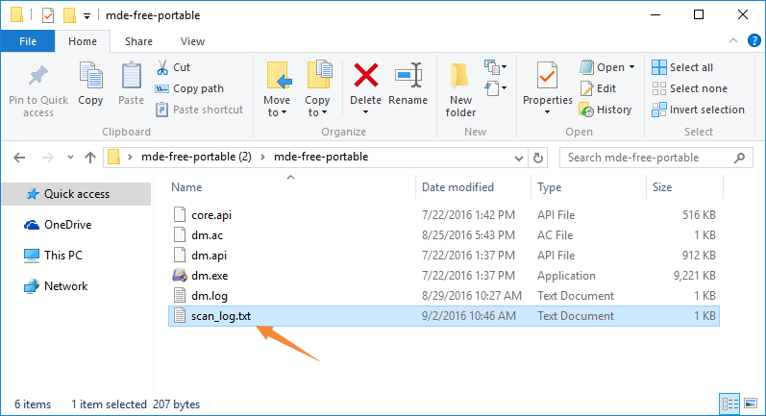
Task: Click Copy path in the ribbon
Action: pos(189,88)
